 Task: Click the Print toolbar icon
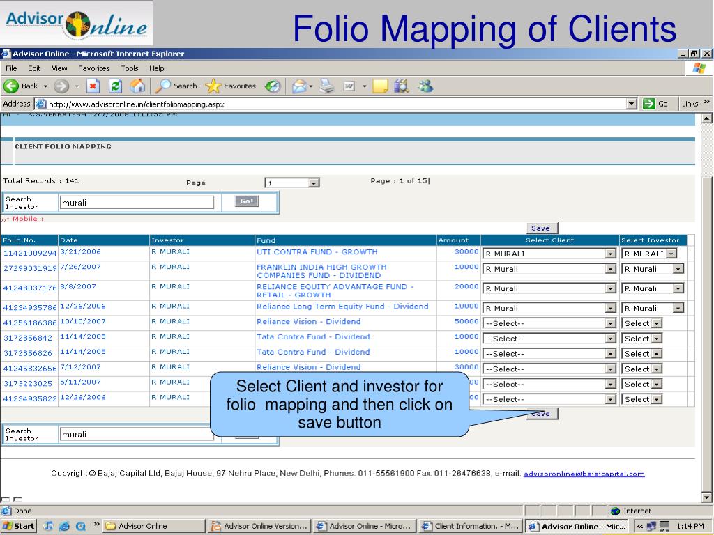(326, 86)
